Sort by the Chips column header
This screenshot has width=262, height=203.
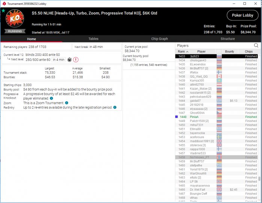click(x=249, y=51)
